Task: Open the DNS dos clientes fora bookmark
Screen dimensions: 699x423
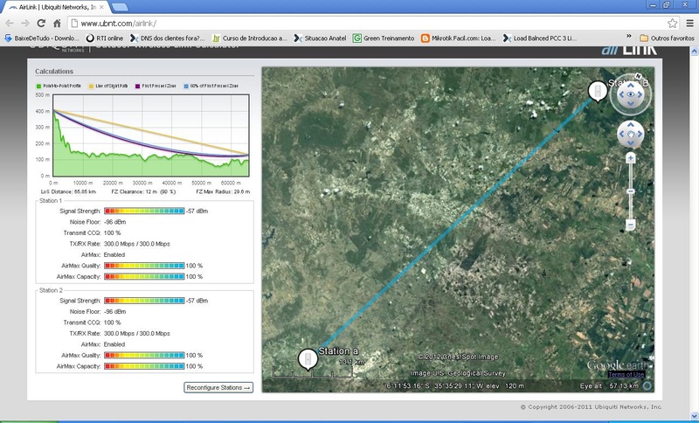Action: point(167,38)
